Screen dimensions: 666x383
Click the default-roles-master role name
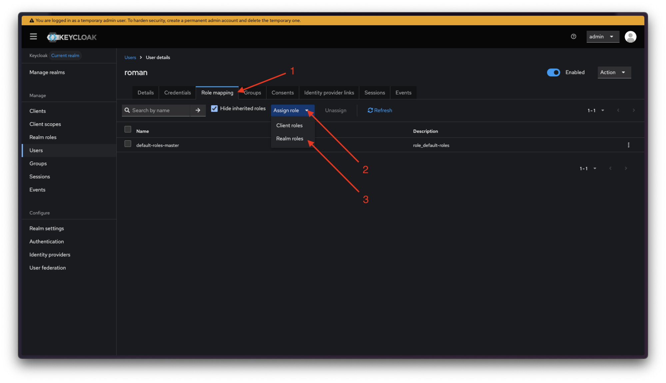158,145
